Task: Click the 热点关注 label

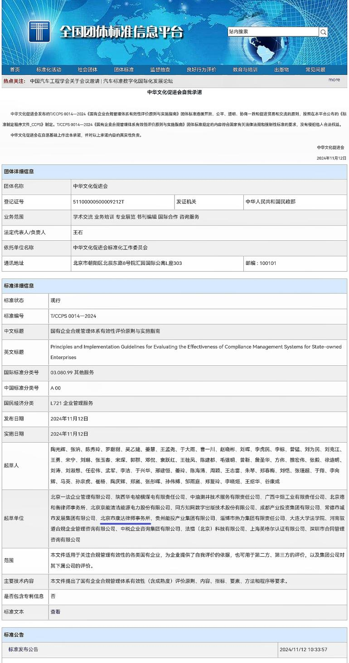Action: (x=15, y=81)
